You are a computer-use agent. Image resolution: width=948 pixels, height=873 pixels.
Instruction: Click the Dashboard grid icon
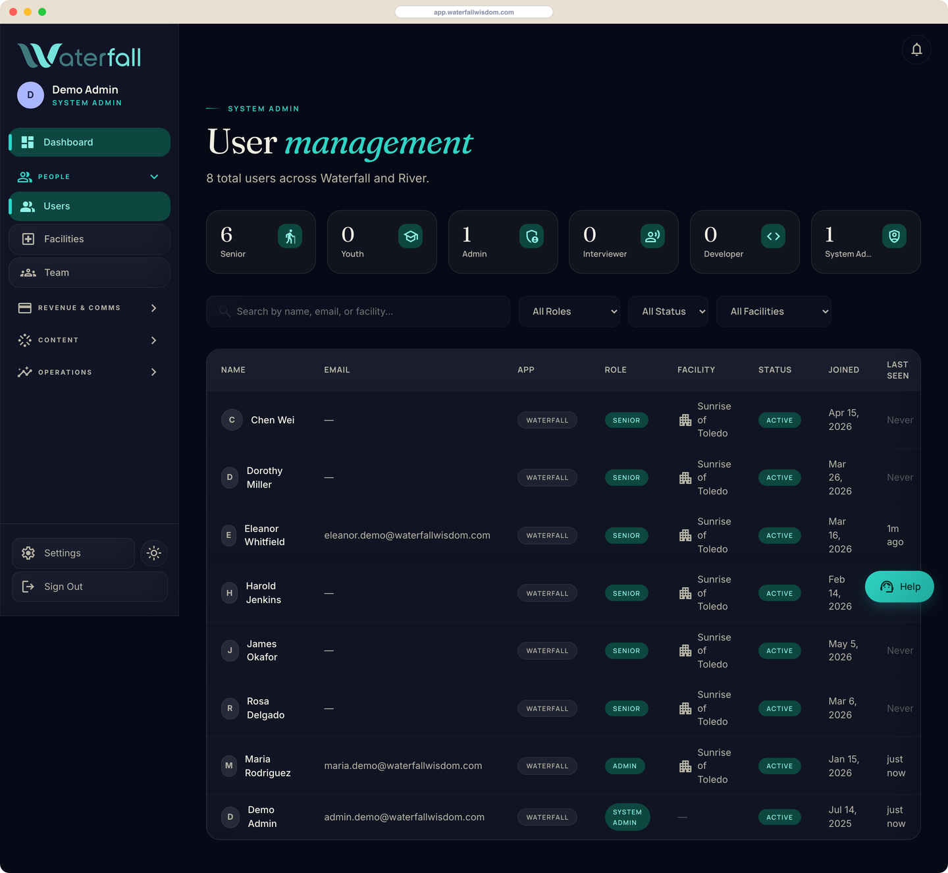28,142
